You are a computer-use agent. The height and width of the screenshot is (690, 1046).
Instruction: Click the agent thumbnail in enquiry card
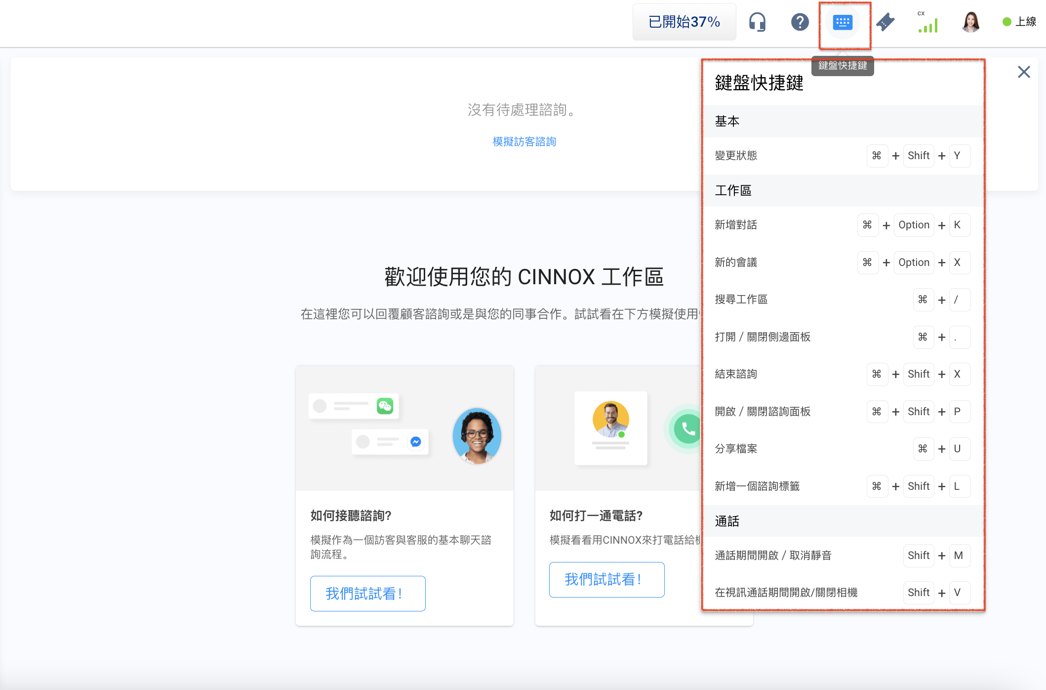tap(477, 435)
